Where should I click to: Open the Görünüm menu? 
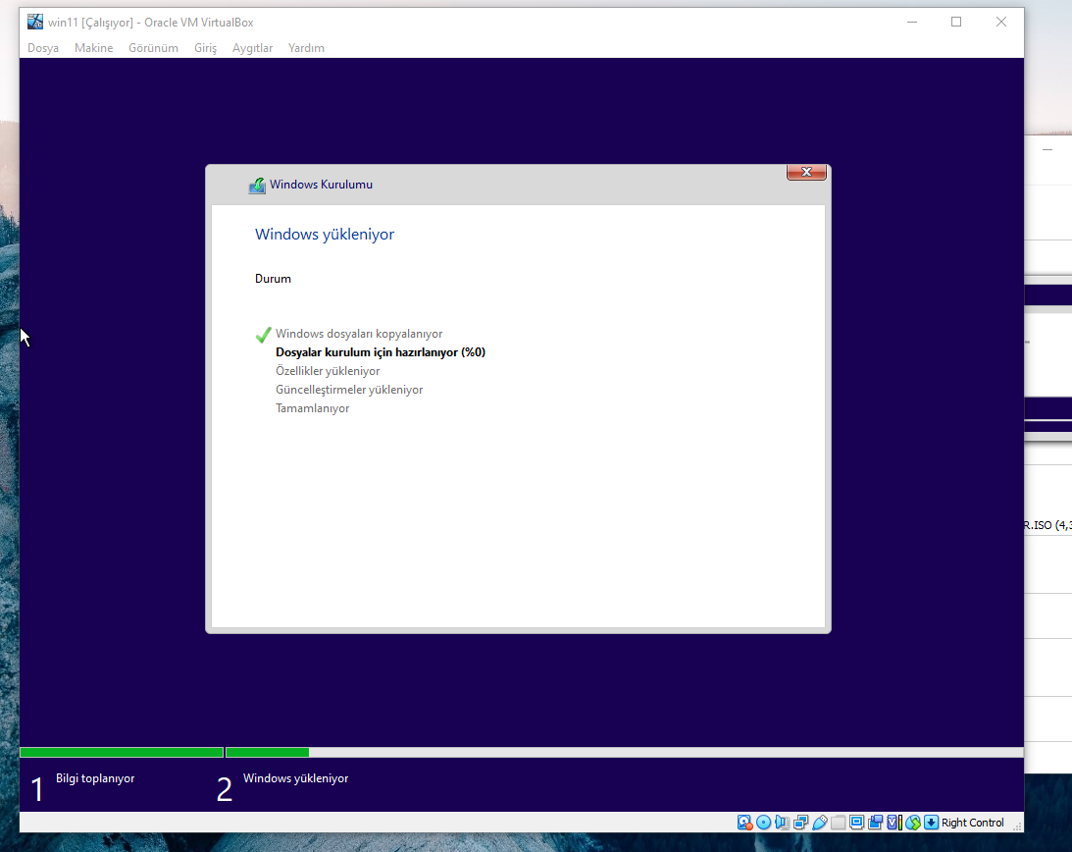coord(153,48)
